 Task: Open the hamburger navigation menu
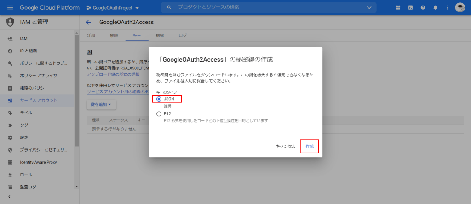pos(10,7)
